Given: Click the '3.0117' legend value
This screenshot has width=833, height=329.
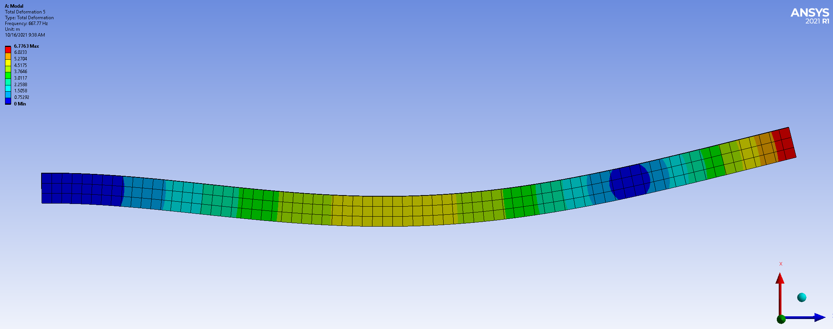Looking at the screenshot, I should click(x=20, y=78).
